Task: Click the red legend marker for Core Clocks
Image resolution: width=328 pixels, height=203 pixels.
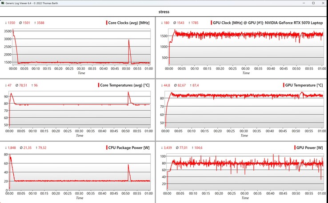Action: 107,23
